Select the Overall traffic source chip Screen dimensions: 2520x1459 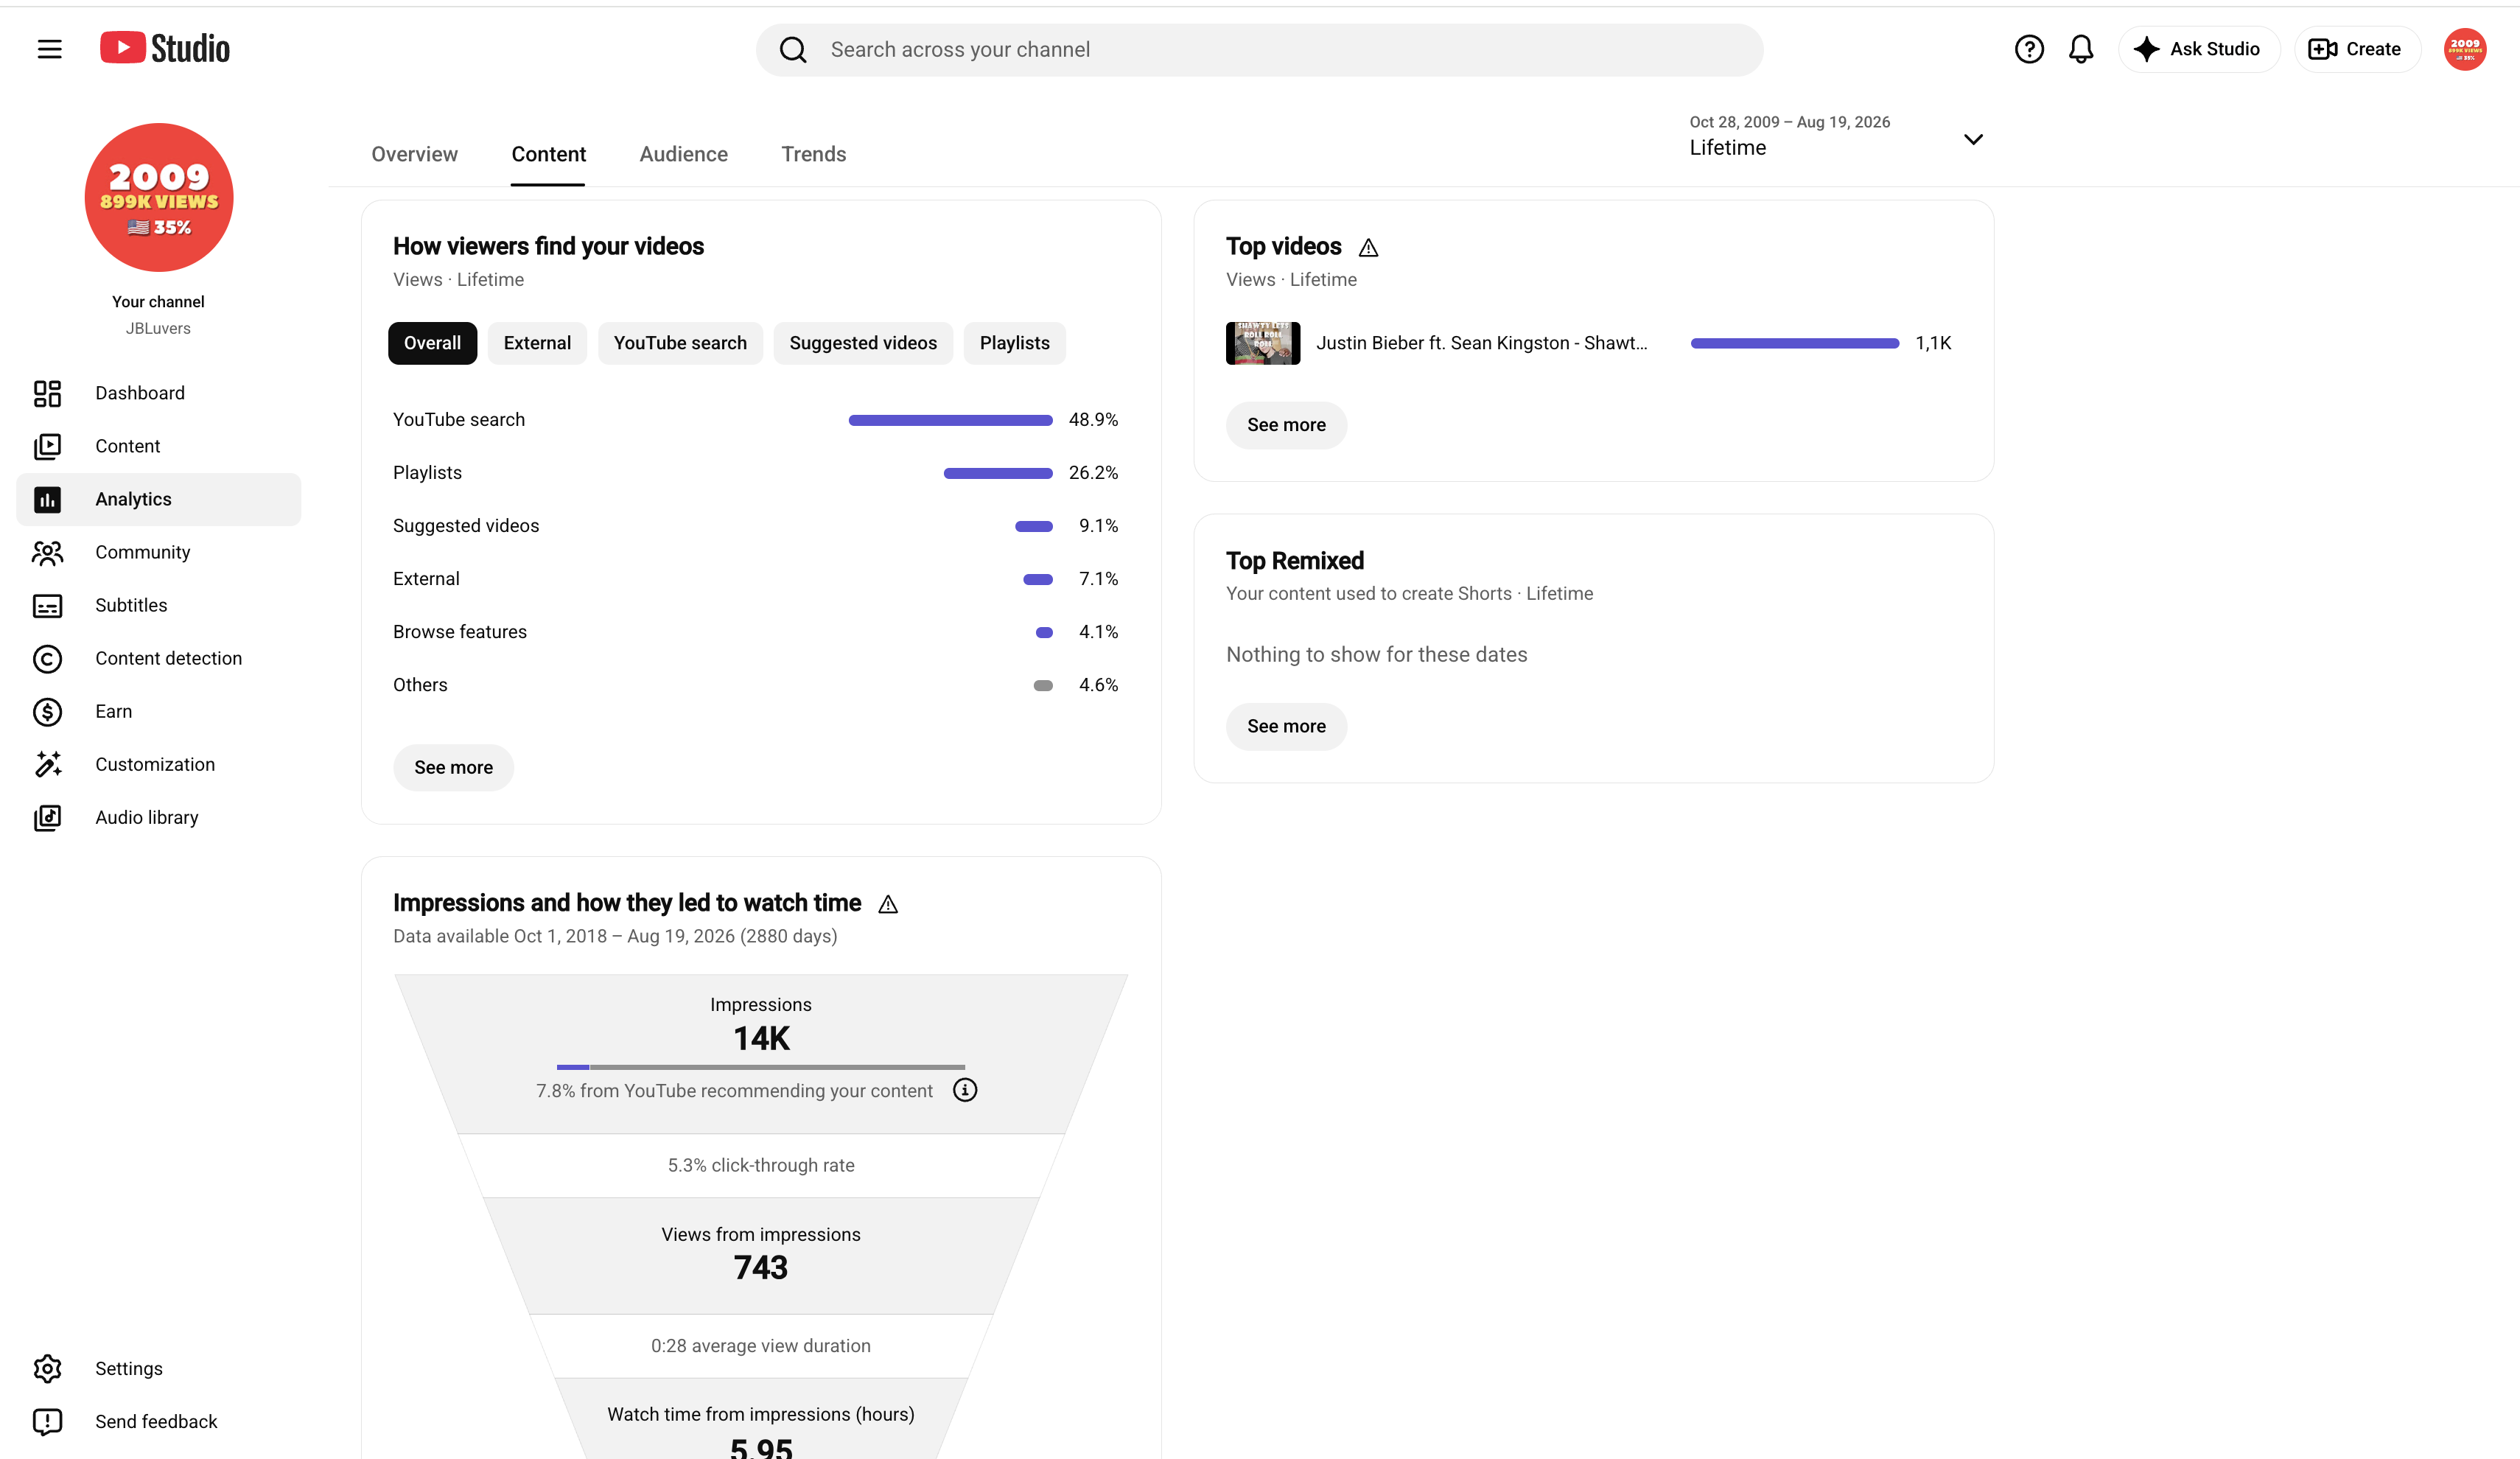coord(432,343)
